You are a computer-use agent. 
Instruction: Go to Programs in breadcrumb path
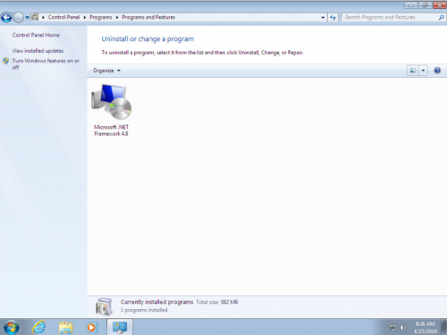(101, 17)
